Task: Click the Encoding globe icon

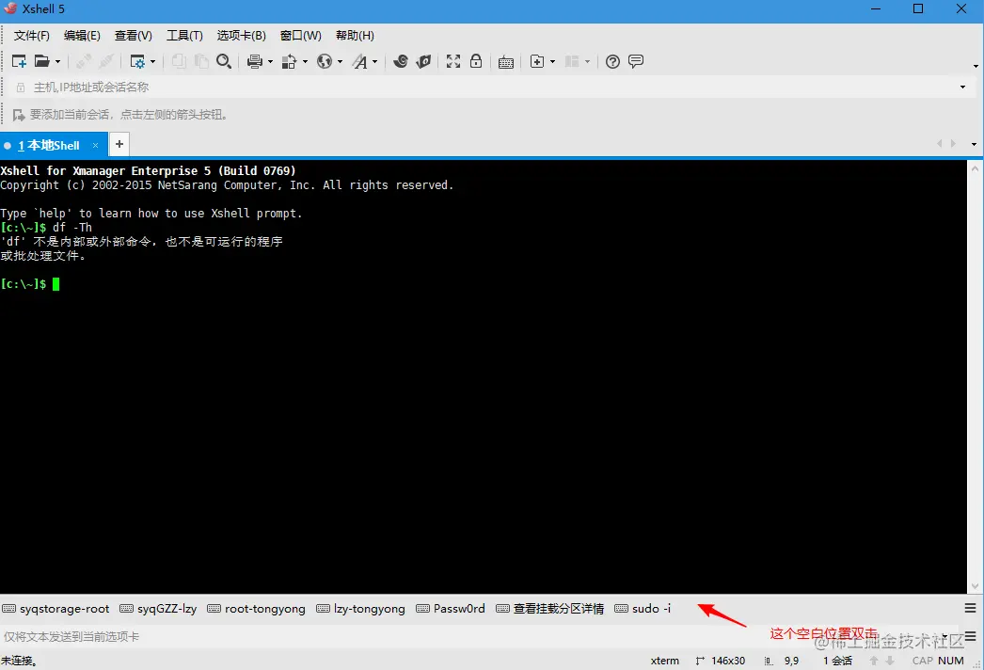Action: [x=325, y=61]
